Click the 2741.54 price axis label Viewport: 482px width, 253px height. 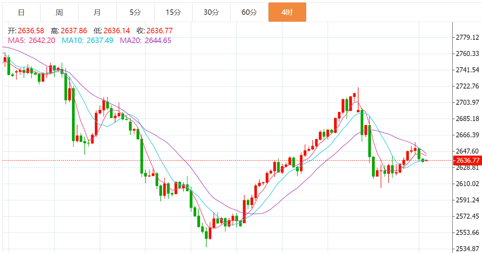(x=468, y=70)
